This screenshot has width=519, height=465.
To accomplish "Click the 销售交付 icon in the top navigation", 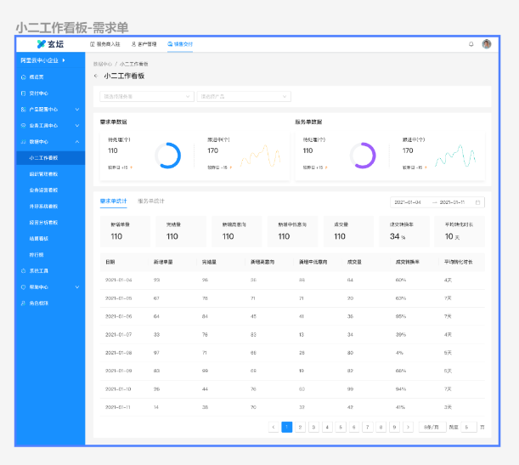I will [x=170, y=44].
